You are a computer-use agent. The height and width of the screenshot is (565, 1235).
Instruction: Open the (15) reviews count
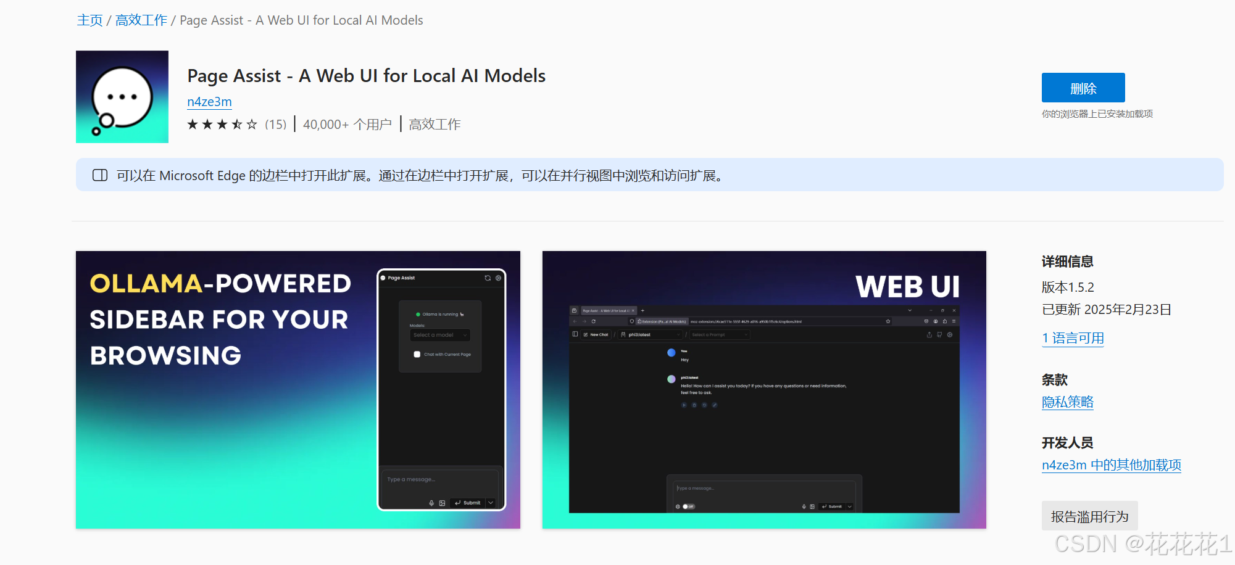click(x=276, y=125)
